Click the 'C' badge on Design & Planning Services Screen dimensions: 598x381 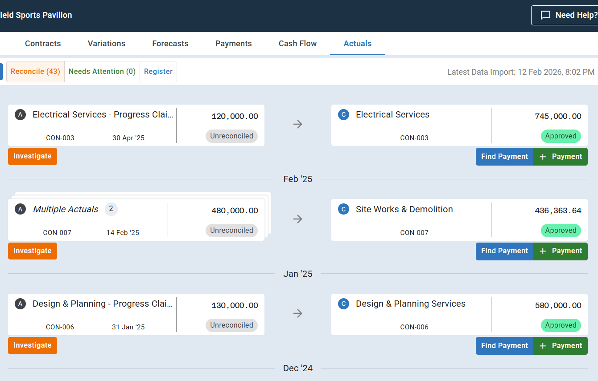click(x=343, y=304)
